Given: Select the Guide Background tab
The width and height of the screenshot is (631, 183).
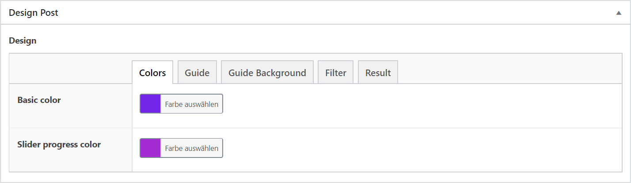Looking at the screenshot, I should tap(267, 73).
